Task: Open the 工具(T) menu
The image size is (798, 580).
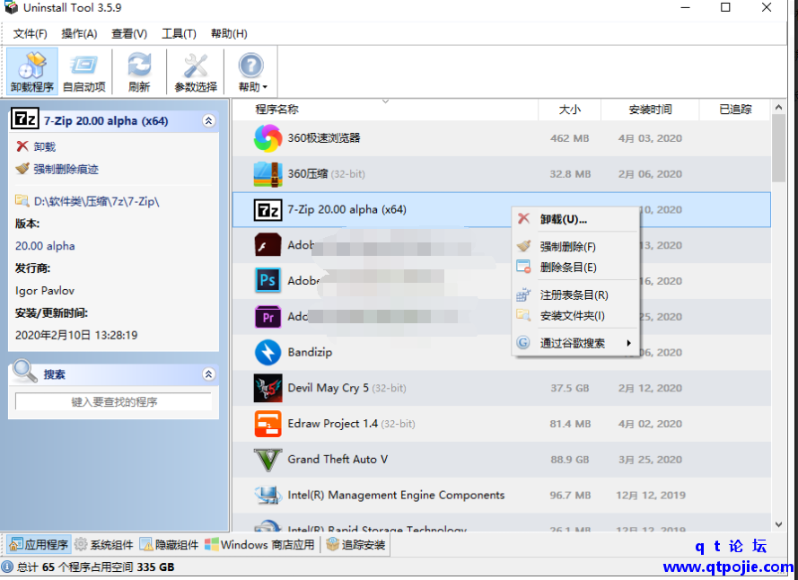Action: click(180, 33)
